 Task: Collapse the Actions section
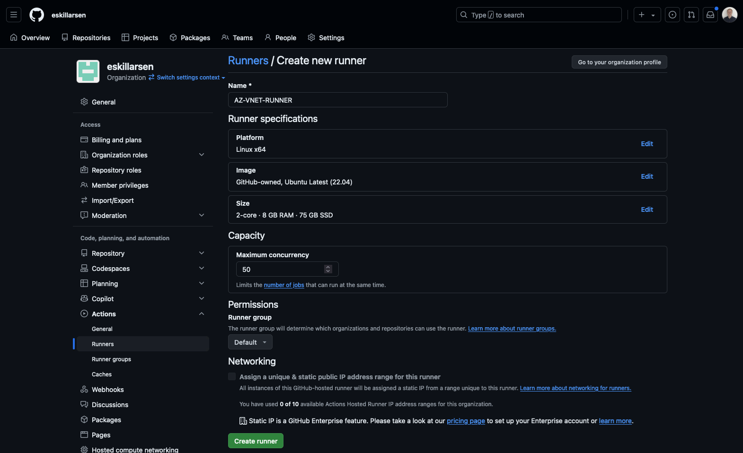coord(143,314)
